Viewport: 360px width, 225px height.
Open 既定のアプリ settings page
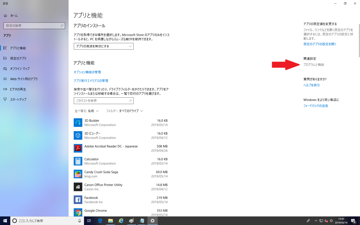pyautogui.click(x=18, y=58)
